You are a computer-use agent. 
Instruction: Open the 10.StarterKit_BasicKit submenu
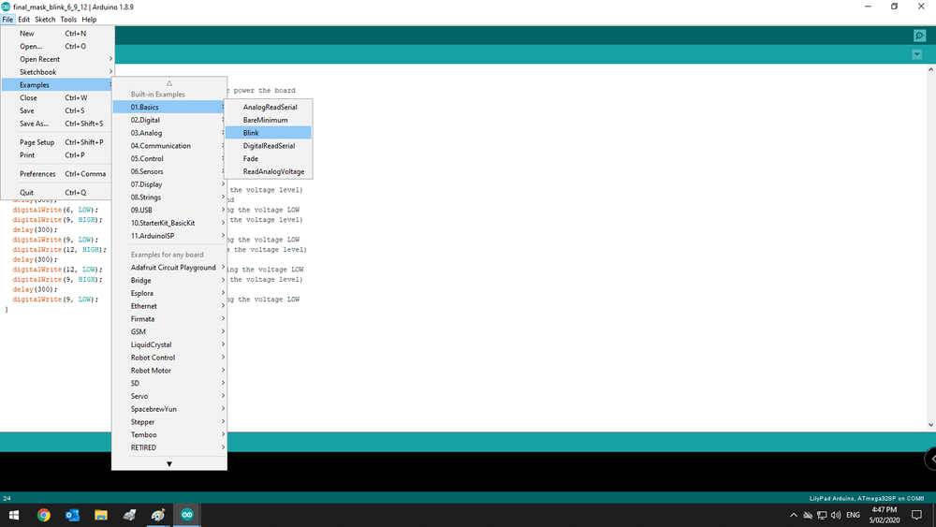[168, 223]
